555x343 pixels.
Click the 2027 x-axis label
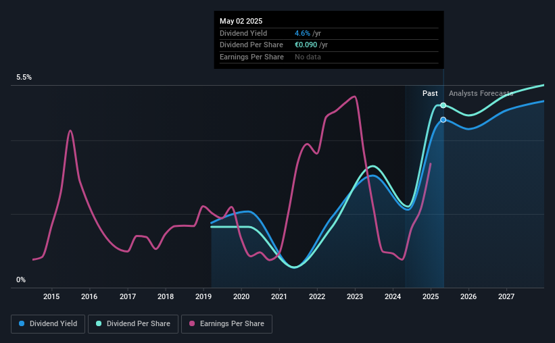[506, 296]
